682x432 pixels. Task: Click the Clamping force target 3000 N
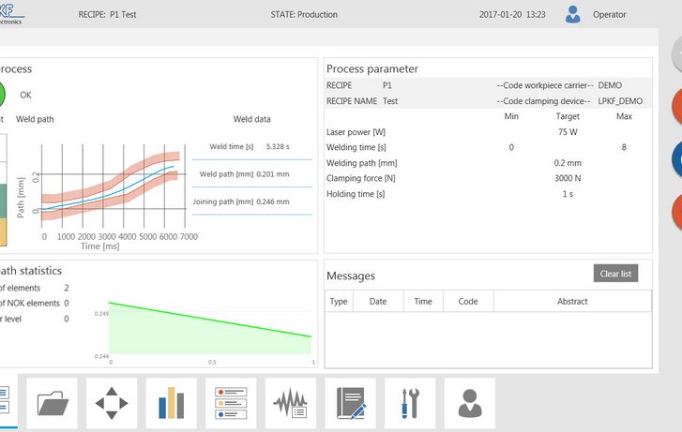(x=568, y=178)
